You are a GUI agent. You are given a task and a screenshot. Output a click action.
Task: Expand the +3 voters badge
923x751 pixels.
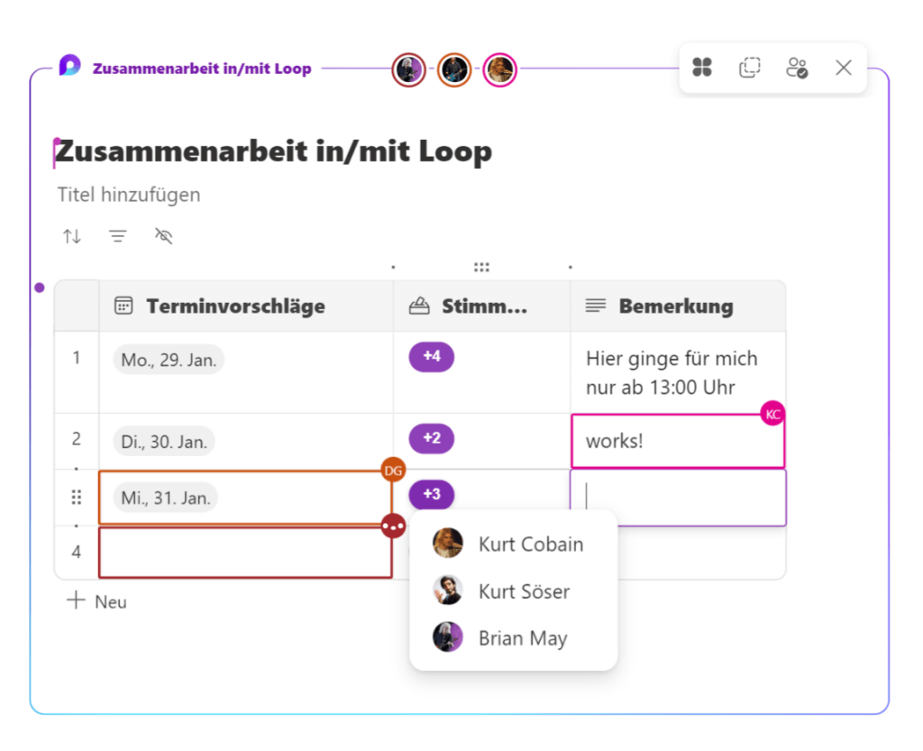coord(432,494)
